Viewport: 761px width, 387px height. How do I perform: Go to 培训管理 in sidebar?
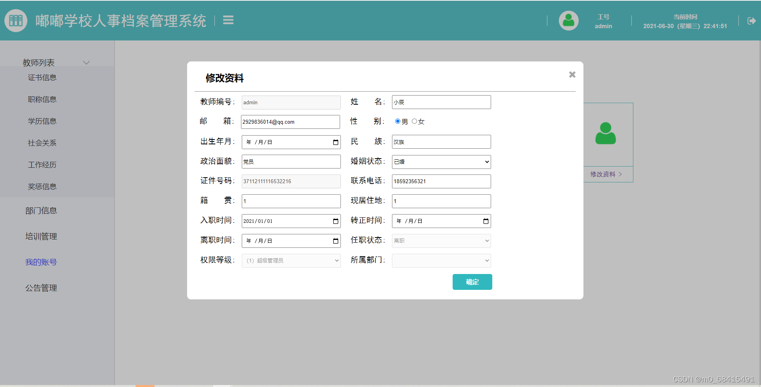[41, 236]
